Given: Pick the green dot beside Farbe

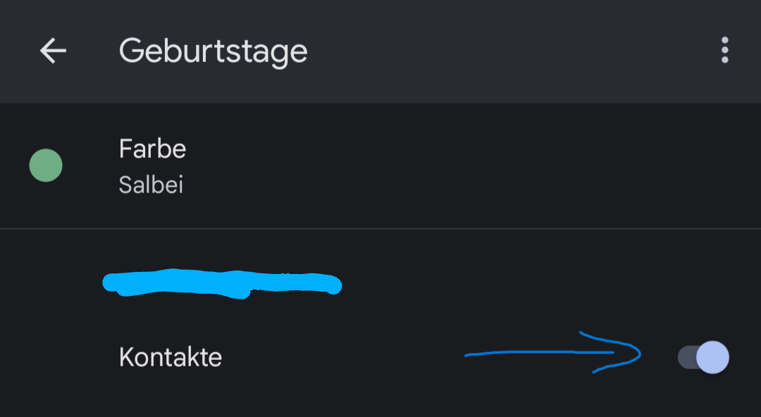Looking at the screenshot, I should [x=46, y=166].
